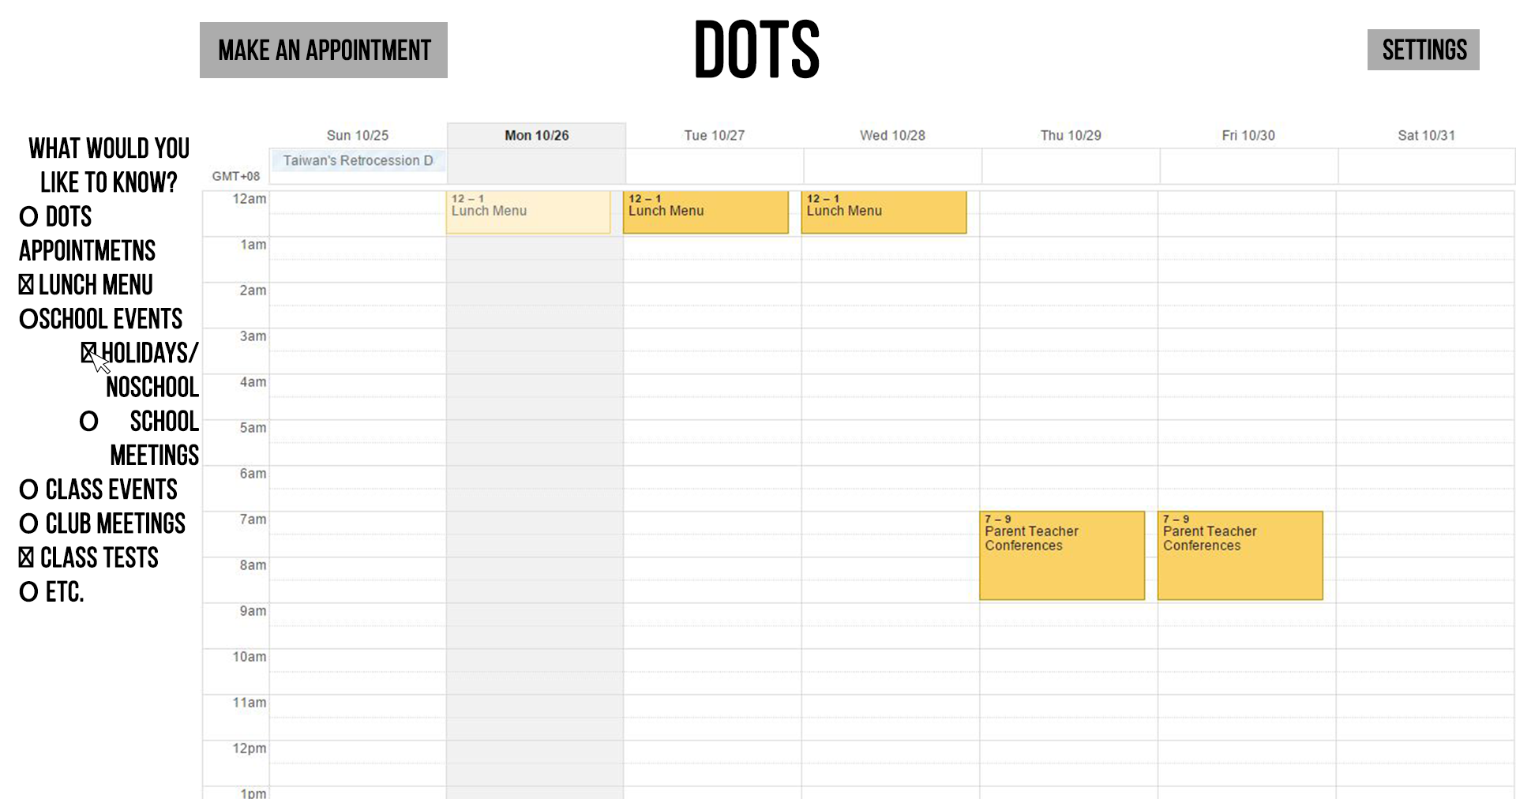
Task: Select the DOTS Appointments radio option
Action: (29, 217)
